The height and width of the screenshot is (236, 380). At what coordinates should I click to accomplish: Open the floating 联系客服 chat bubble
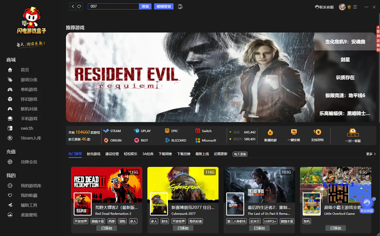367,205
